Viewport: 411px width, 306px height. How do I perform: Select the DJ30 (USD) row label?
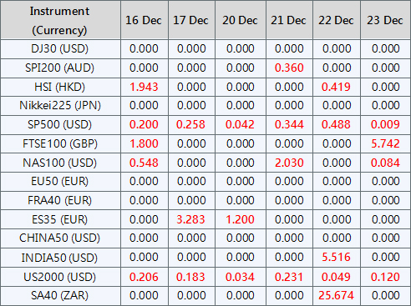coord(60,48)
